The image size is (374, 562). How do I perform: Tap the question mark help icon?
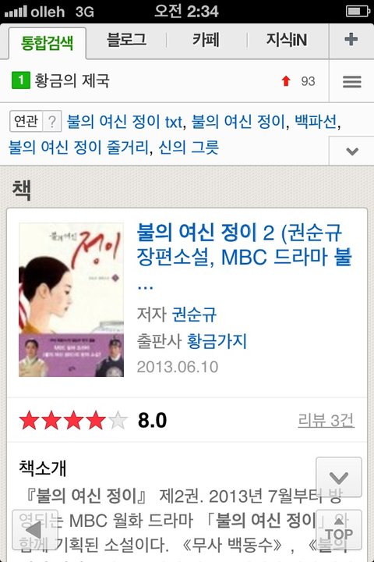52,122
